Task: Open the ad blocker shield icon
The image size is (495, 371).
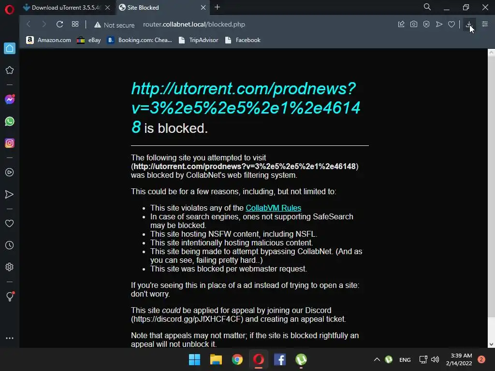Action: [x=426, y=24]
